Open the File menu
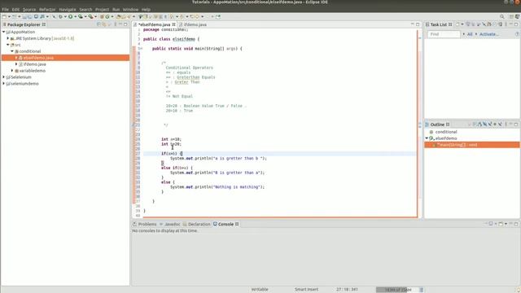Screen dimensions: 521x293 tap(6, 9)
